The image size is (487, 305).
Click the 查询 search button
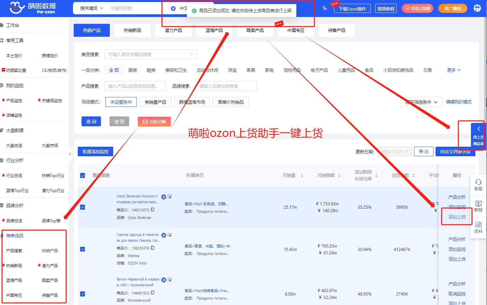click(91, 122)
